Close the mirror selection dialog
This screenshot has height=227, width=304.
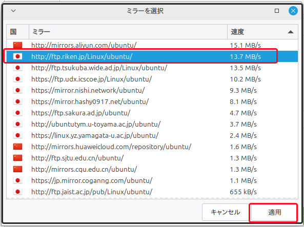pyautogui.click(x=293, y=11)
